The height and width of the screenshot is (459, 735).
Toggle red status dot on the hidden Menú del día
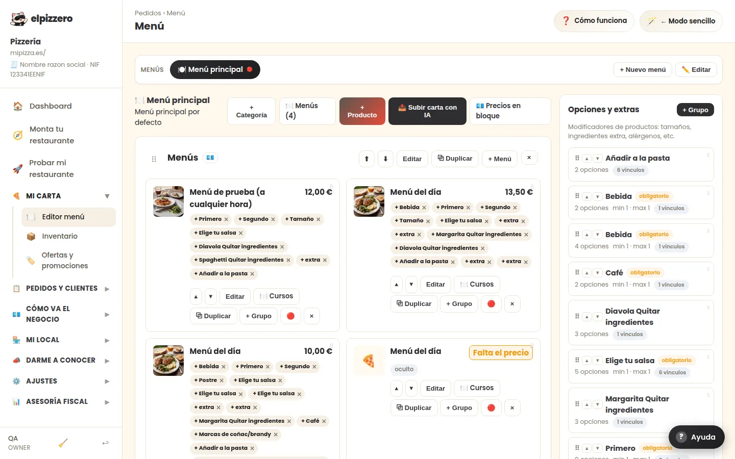pos(491,408)
